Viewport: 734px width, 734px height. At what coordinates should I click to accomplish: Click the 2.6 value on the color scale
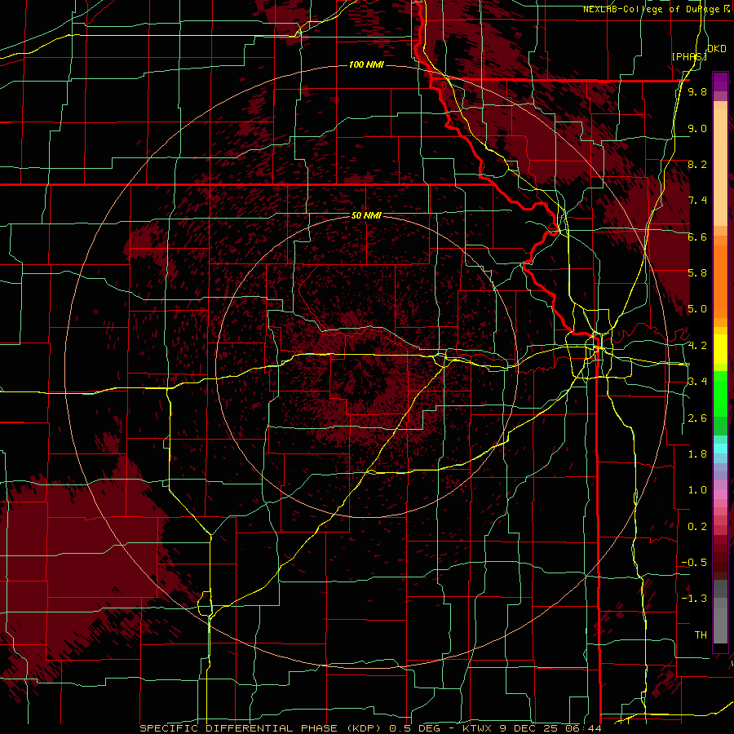click(x=697, y=418)
